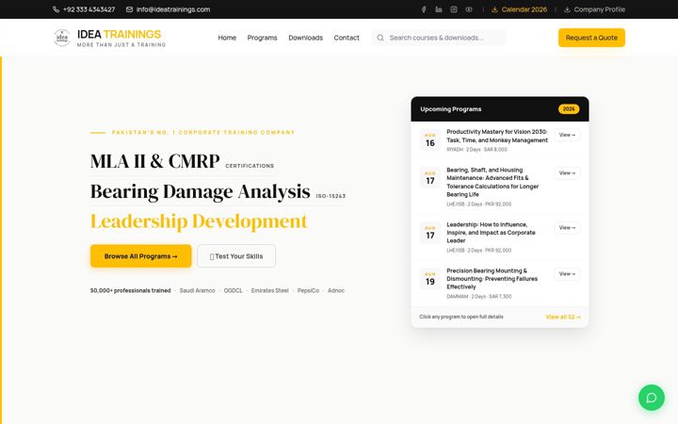Open the green chat bubble button
The width and height of the screenshot is (678, 424).
coord(652,398)
